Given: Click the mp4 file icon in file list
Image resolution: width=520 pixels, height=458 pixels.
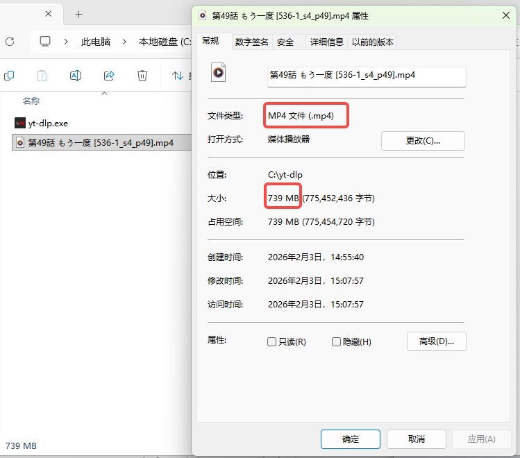Looking at the screenshot, I should pyautogui.click(x=20, y=142).
